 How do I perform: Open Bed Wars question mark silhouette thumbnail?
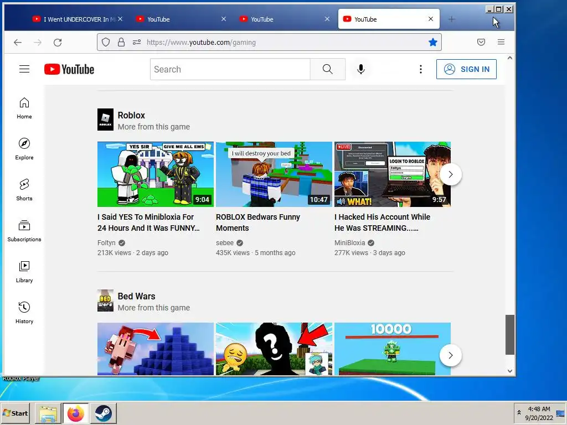pos(274,349)
